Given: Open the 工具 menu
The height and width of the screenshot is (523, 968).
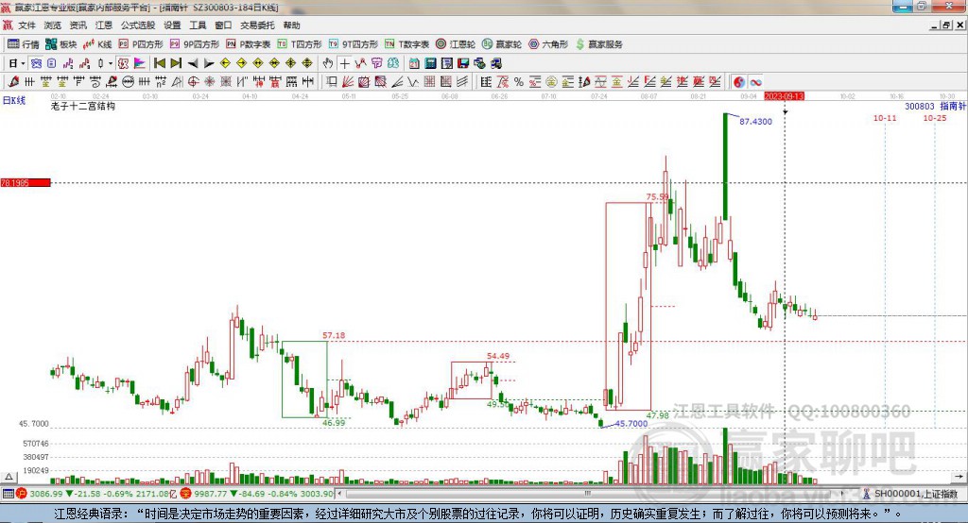Looking at the screenshot, I should 198,25.
